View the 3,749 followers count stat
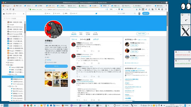 (x=88, y=34)
